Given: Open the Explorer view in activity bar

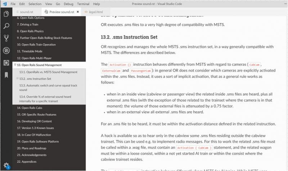Looking at the screenshot, I should click(6, 14).
